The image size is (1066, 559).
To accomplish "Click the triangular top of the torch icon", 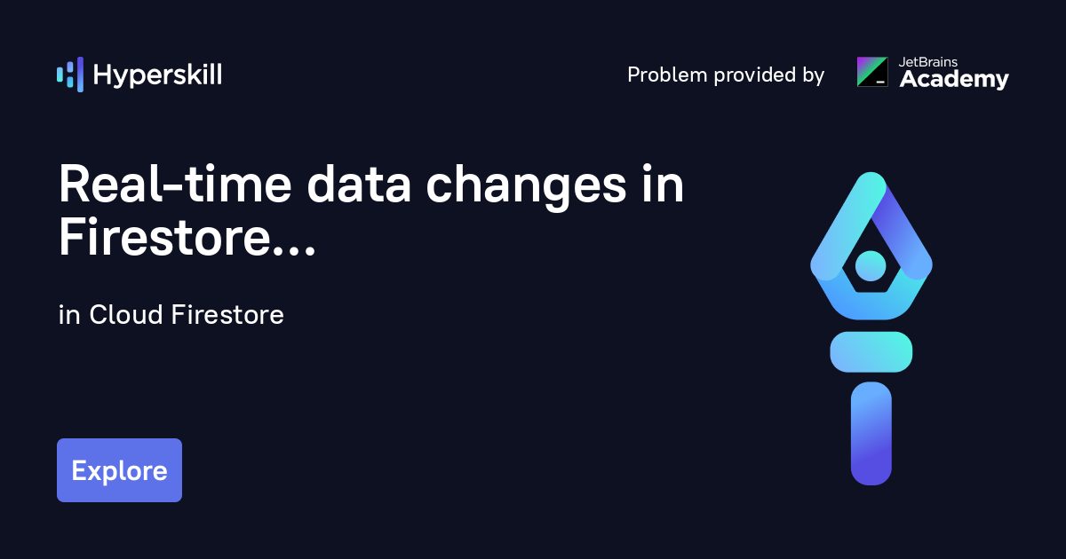I will click(871, 200).
